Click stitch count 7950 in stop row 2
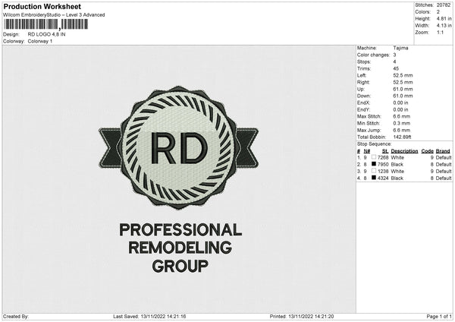Viewport: 455px width, 322px height. coord(383,165)
